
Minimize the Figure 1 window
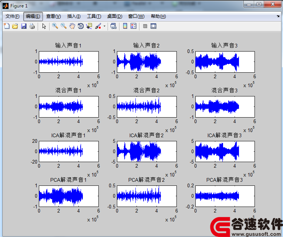249,4
